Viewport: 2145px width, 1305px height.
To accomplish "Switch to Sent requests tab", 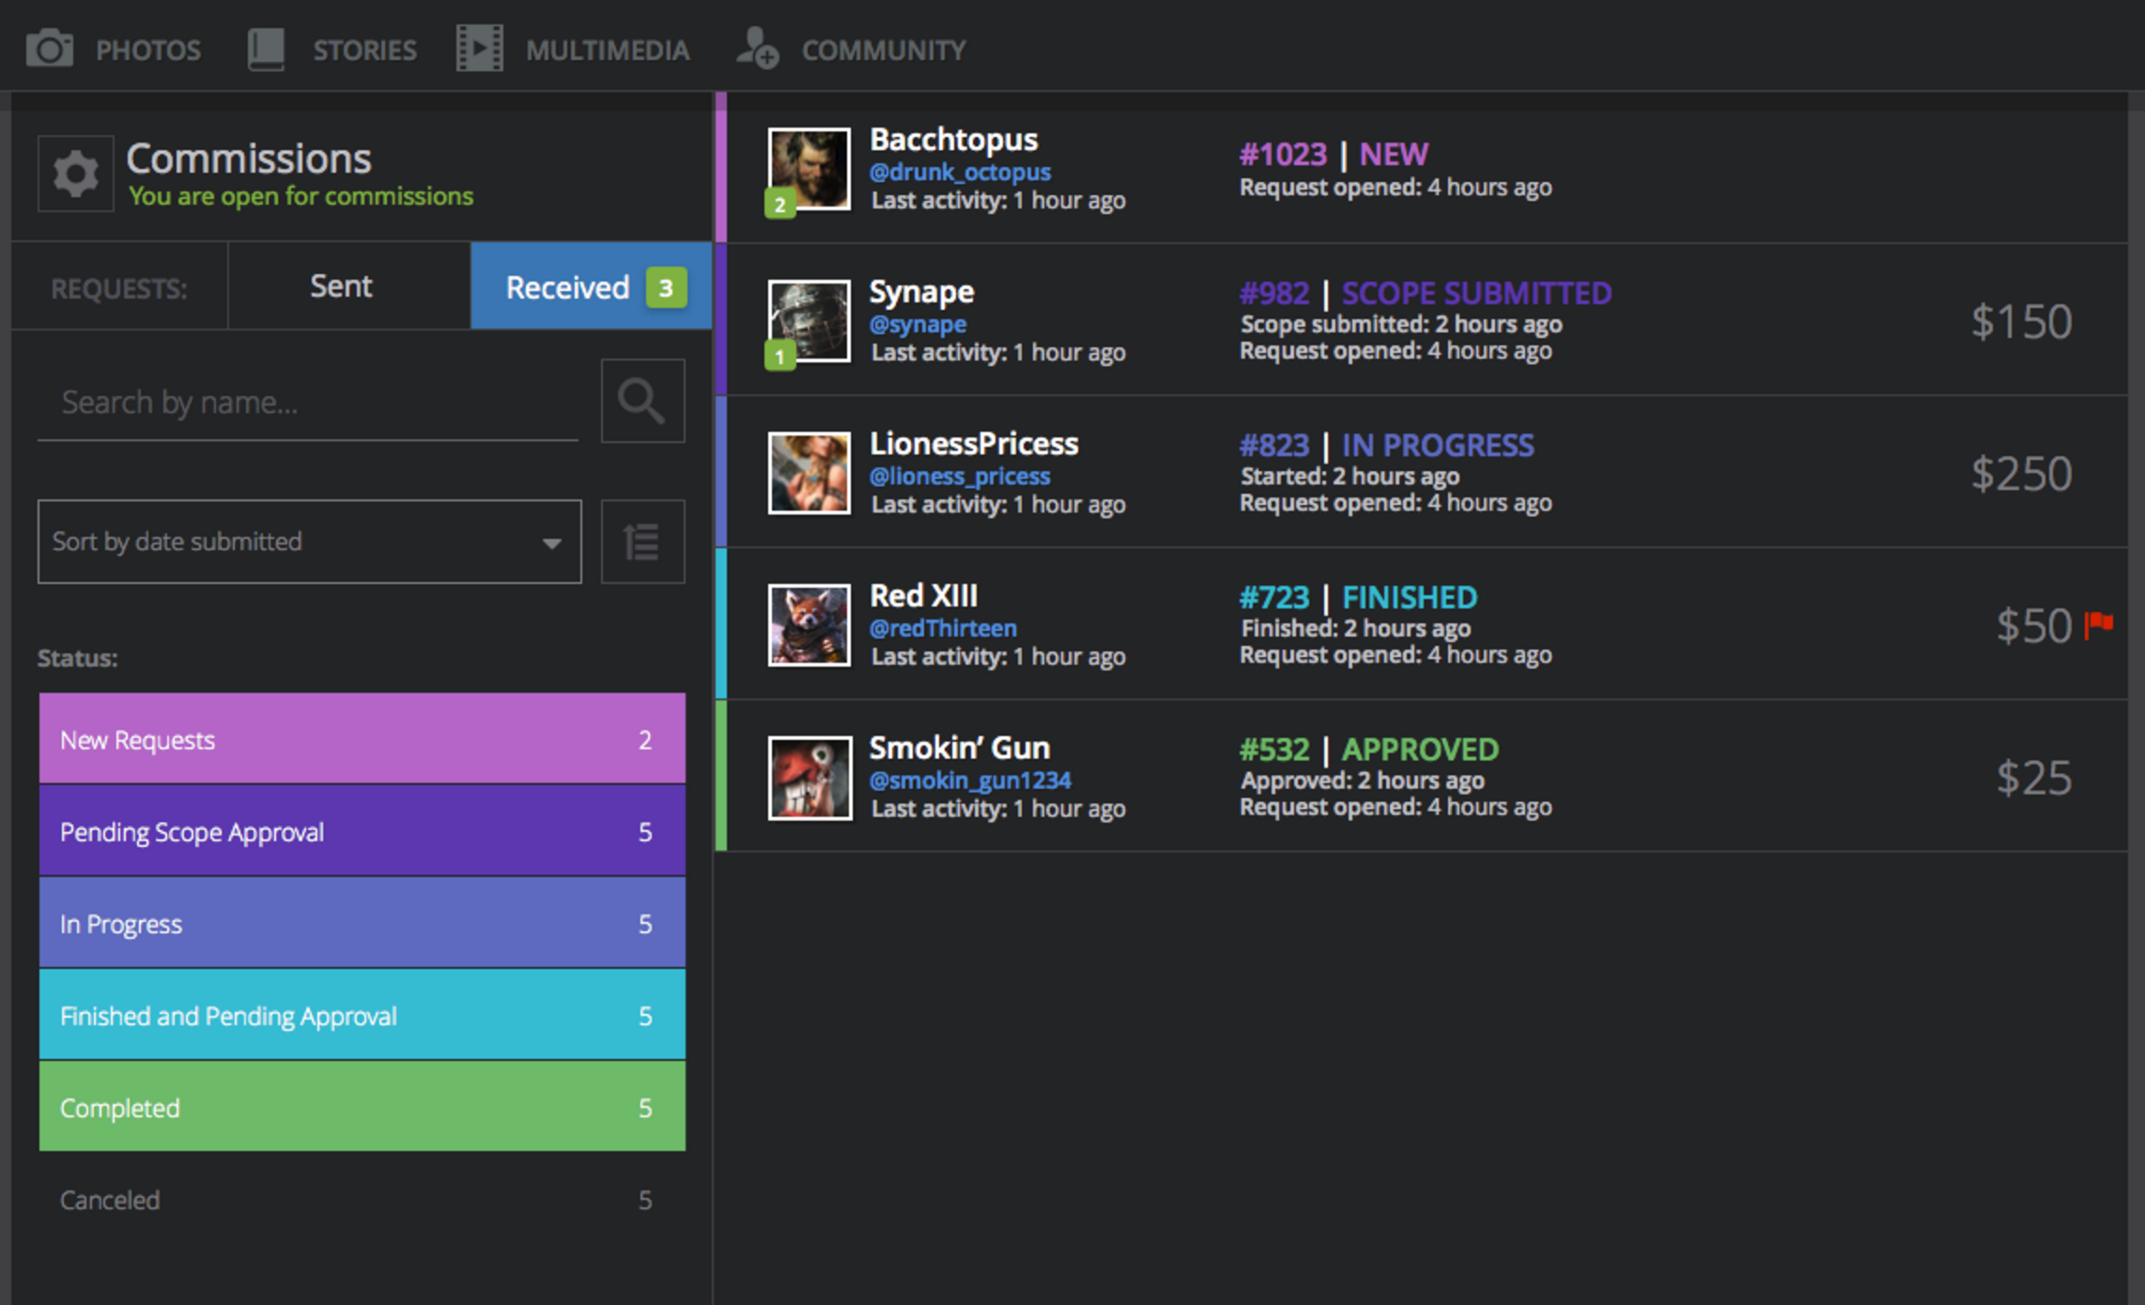I will pyautogui.click(x=342, y=286).
